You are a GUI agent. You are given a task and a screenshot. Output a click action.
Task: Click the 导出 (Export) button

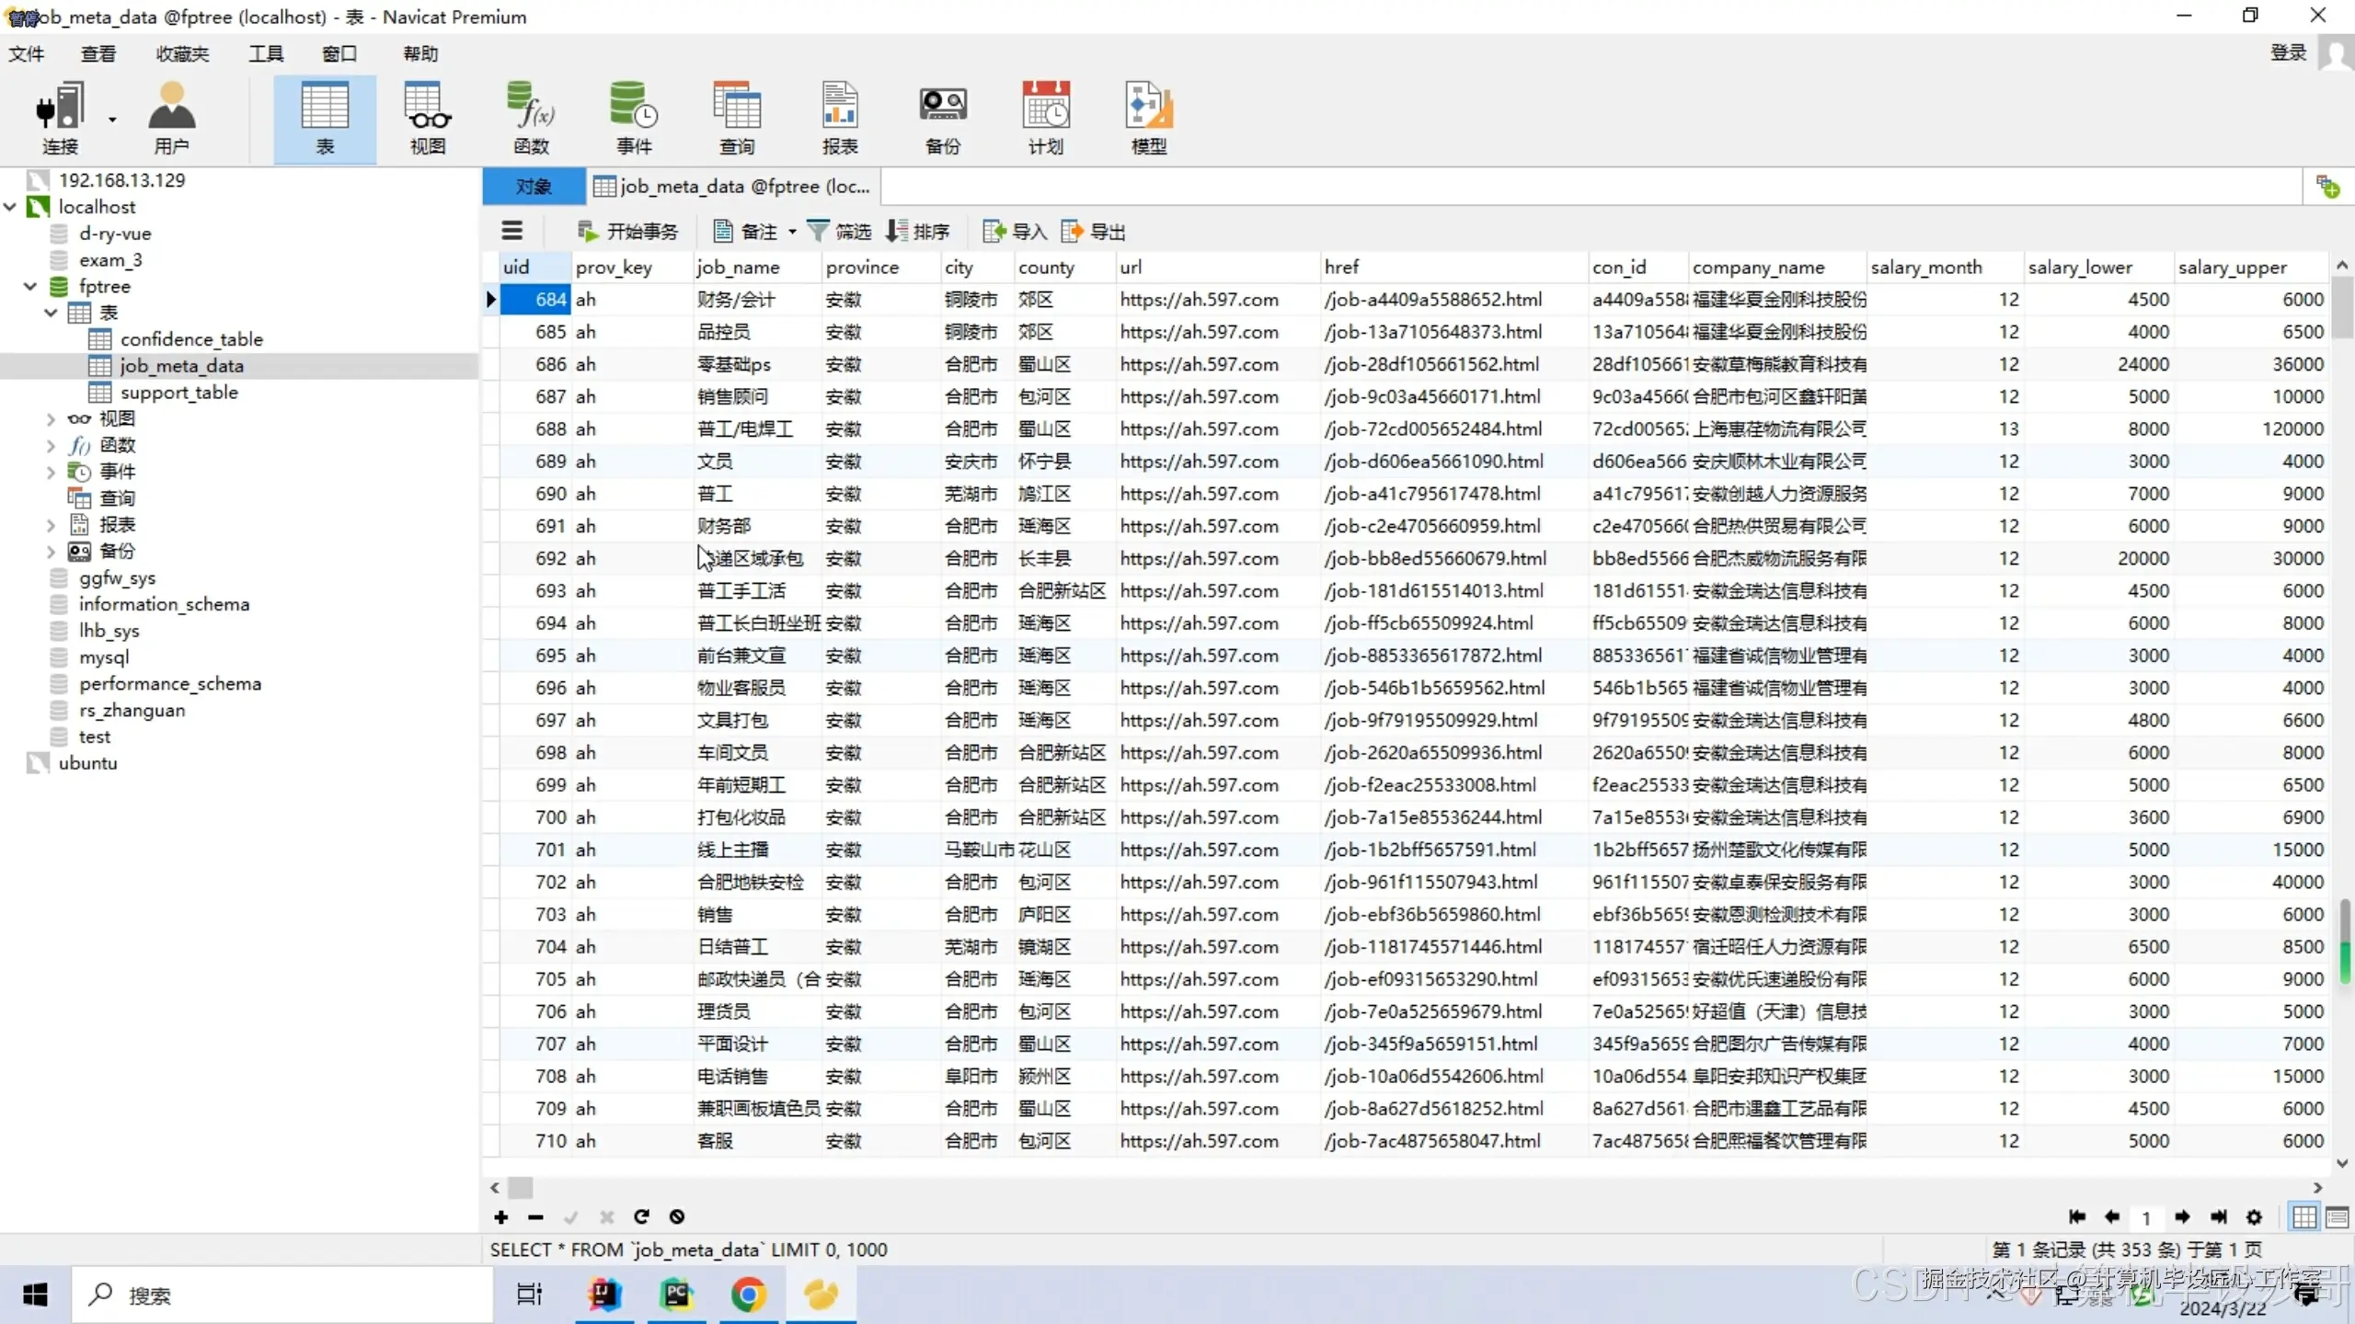1094,231
